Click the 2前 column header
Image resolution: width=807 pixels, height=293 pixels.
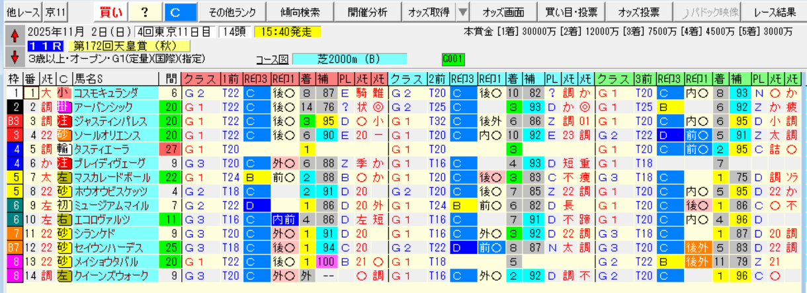coord(437,79)
